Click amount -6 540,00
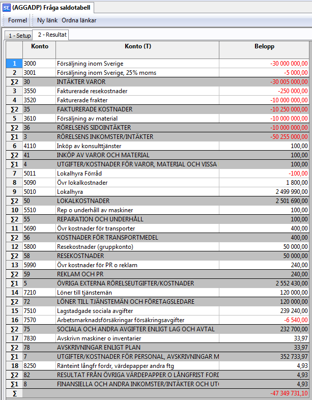The height and width of the screenshot is (400, 312). (x=264, y=320)
